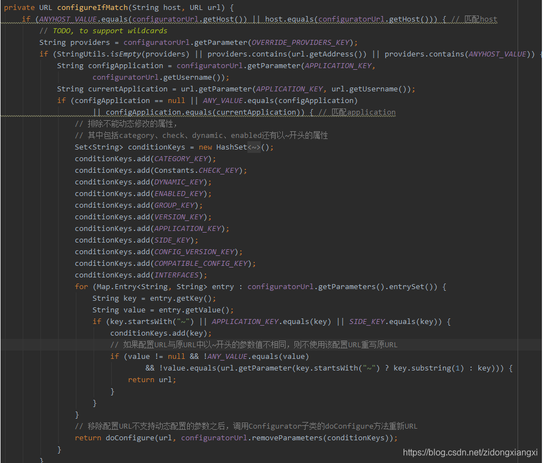The width and height of the screenshot is (543, 463).
Task: Click the comment listing category、check、dynamic、enabled
Action: click(x=201, y=136)
